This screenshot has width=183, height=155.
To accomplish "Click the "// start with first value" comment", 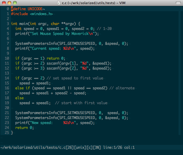I will click(81, 103).
